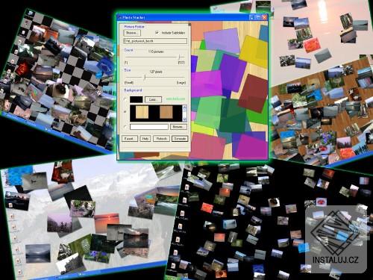Choose the darker wood texture thumbnail
Image resolution: width=373 pixels, height=280 pixels.
166,112
